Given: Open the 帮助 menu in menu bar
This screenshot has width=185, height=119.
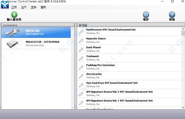Looking at the screenshot, I should coord(43,7).
